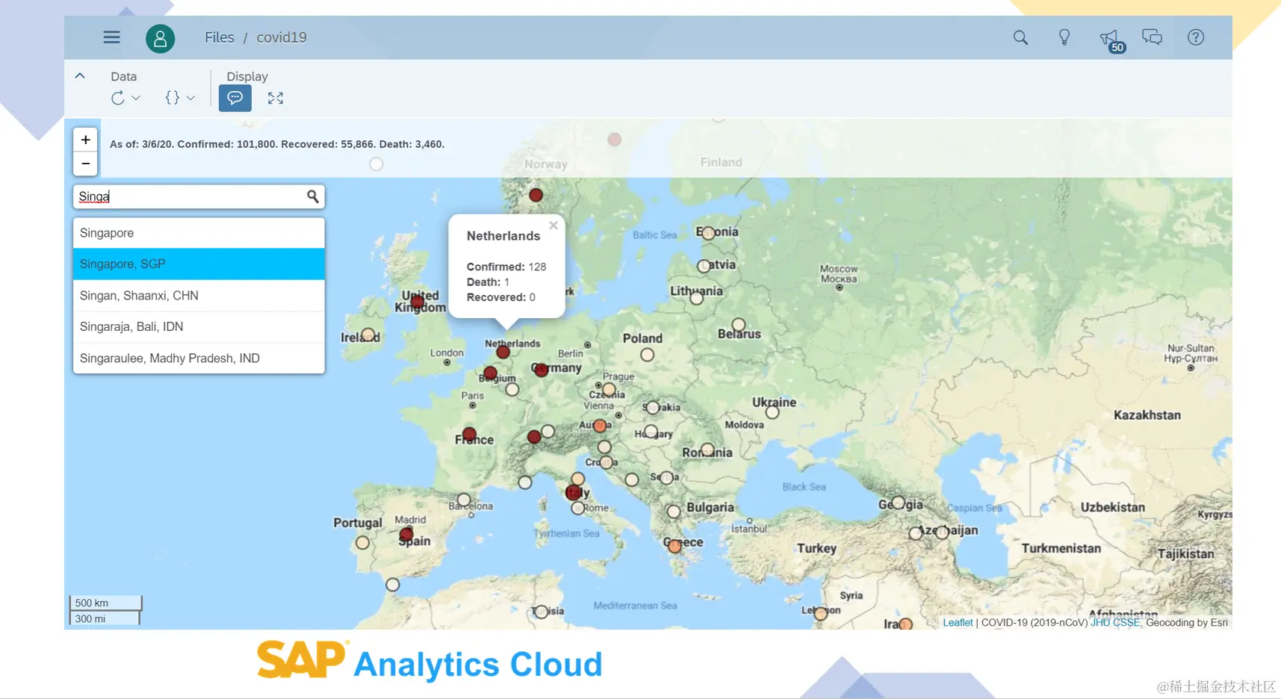This screenshot has height=699, width=1281.
Task: Select the Lebanon case marker
Action: [x=821, y=613]
